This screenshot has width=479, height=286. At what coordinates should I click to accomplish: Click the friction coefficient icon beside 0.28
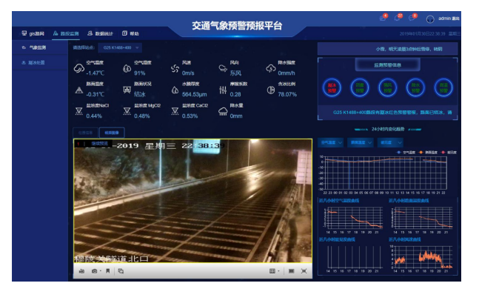pos(223,90)
